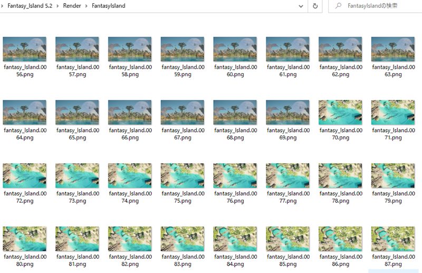Click the refresh button in address bar
Screen dimensions: 422x273
(x=315, y=6)
